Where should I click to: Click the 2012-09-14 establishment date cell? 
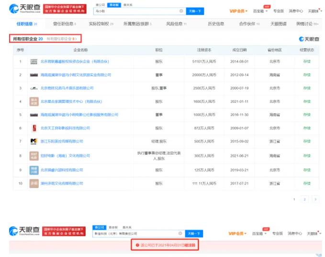[x=239, y=75]
